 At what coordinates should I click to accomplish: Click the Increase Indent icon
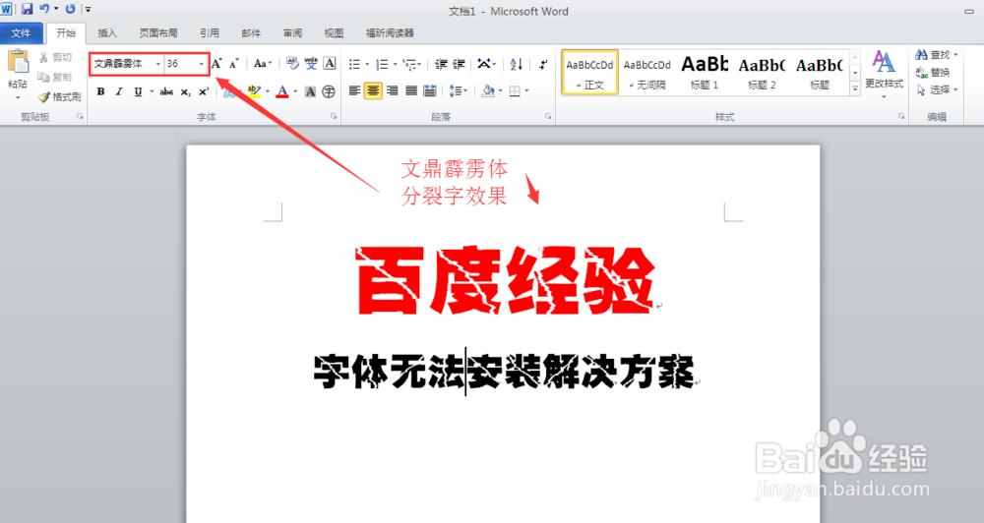pyautogui.click(x=460, y=64)
